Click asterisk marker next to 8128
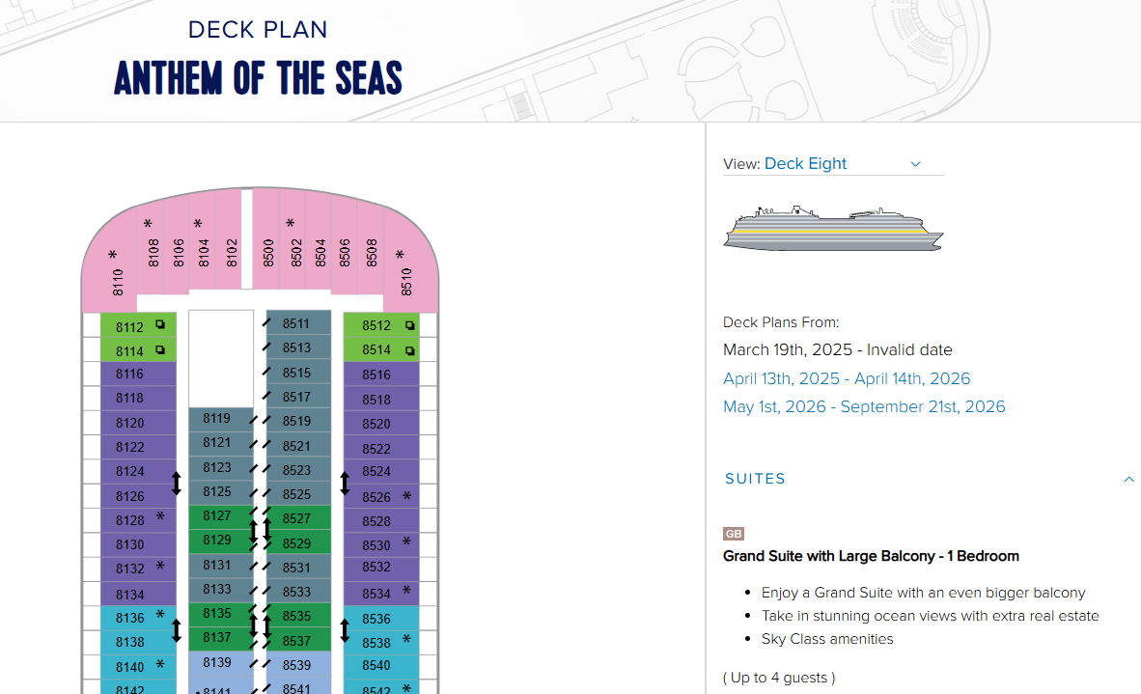1141x694 pixels. coord(160,517)
